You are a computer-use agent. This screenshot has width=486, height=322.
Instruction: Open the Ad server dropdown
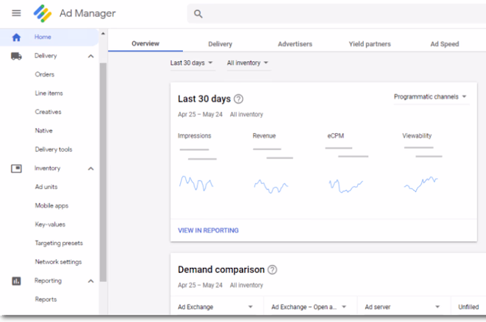(x=403, y=307)
